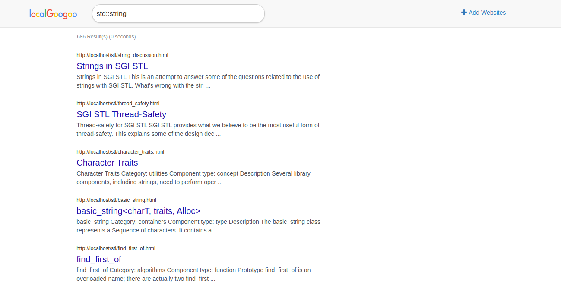The width and height of the screenshot is (561, 289).
Task: Click the 'find_first_of Category: algorithms' snippet
Action: pyautogui.click(x=193, y=274)
